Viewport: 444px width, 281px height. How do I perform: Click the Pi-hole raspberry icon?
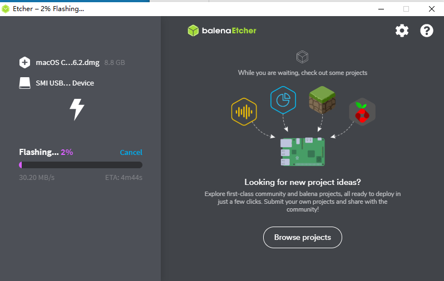(362, 112)
